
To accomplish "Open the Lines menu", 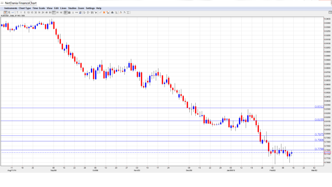I will 63,8.
